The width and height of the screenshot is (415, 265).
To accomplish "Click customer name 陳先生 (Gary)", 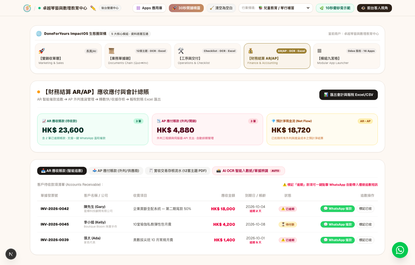I will [95, 207].
